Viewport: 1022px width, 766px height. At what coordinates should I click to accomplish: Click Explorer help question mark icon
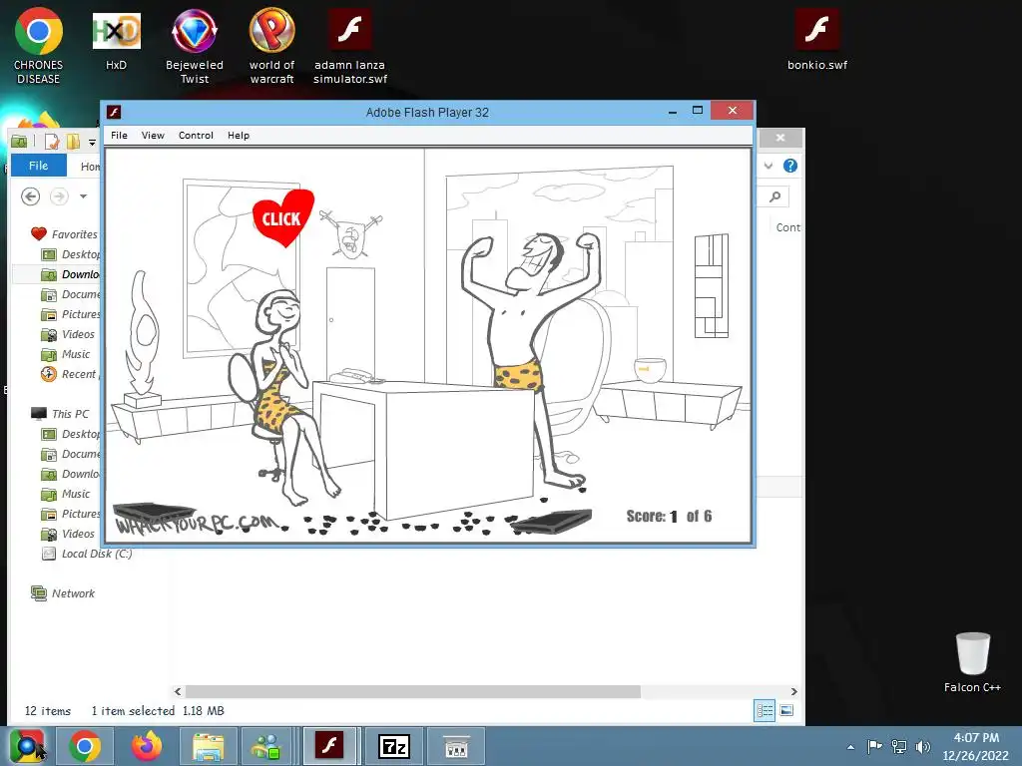[790, 166]
